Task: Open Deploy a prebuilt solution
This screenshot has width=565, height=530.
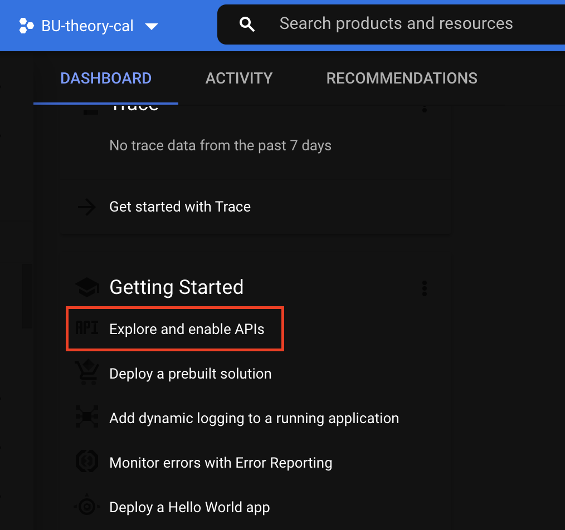Action: click(190, 374)
